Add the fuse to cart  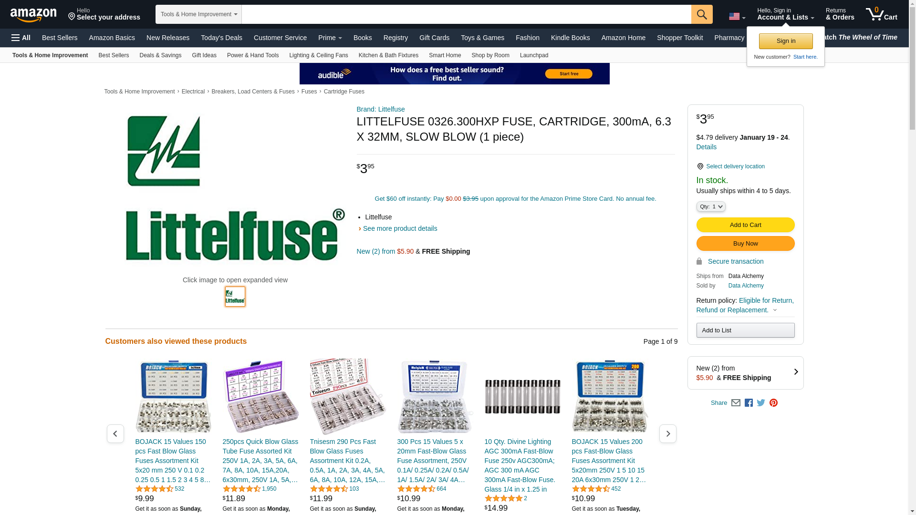[745, 225]
